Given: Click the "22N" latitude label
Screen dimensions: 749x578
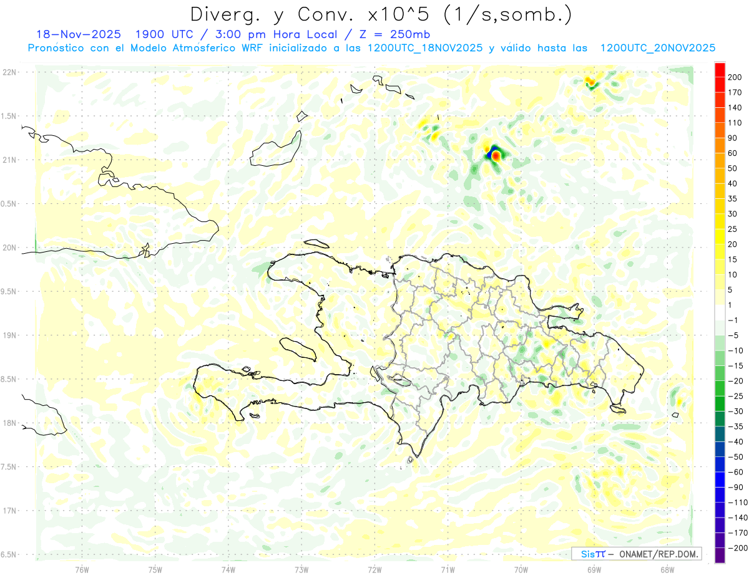Looking at the screenshot, I should pyautogui.click(x=10, y=72).
